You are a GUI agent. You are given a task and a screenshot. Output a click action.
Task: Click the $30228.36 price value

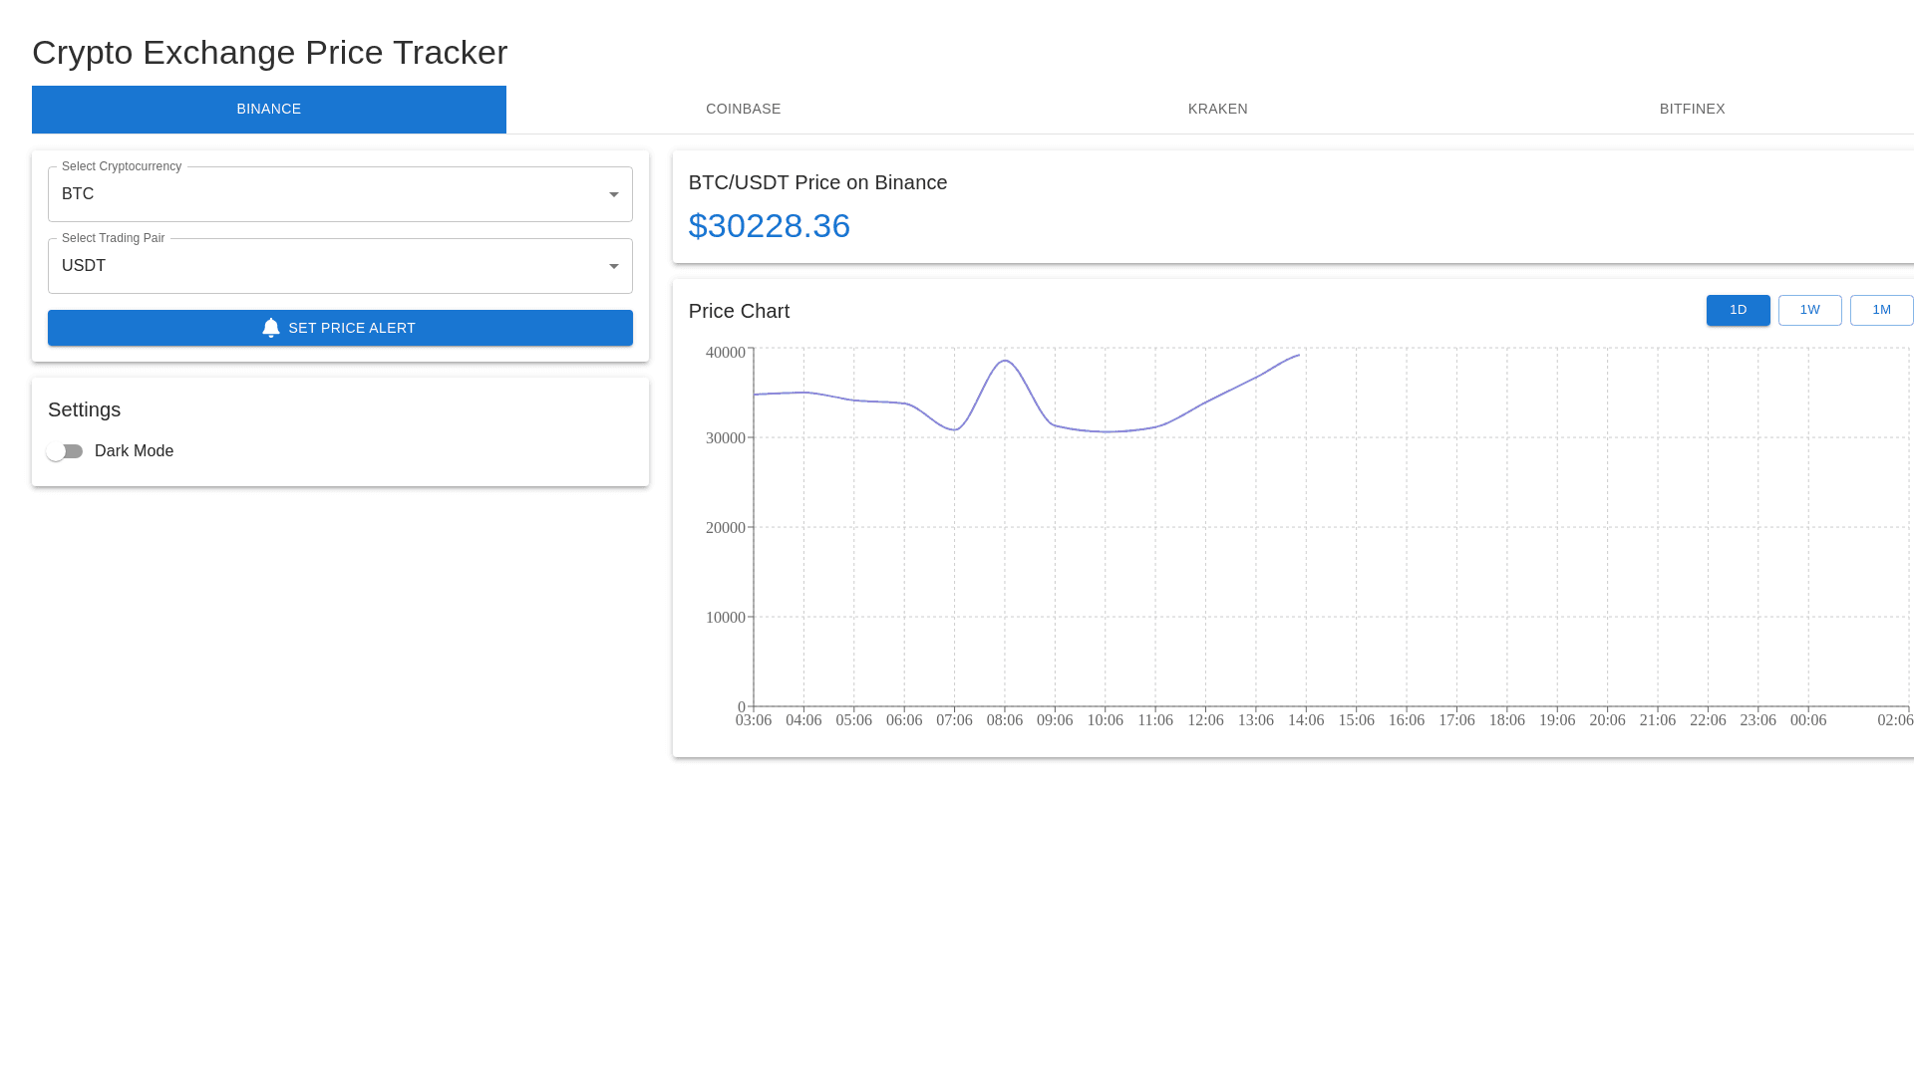click(x=769, y=226)
